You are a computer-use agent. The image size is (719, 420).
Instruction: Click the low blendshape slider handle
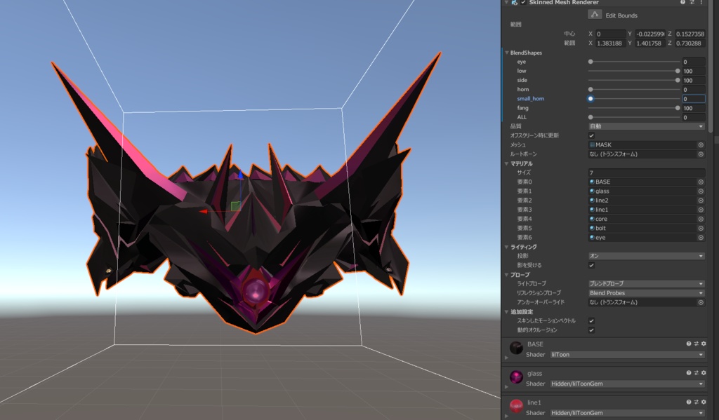pyautogui.click(x=678, y=71)
